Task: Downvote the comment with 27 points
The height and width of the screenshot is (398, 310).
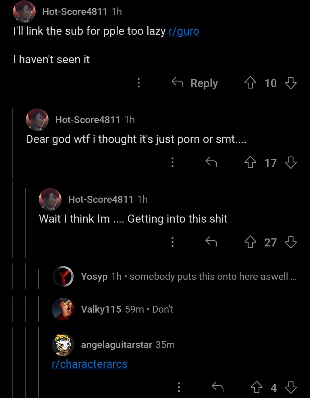Action: tap(291, 242)
